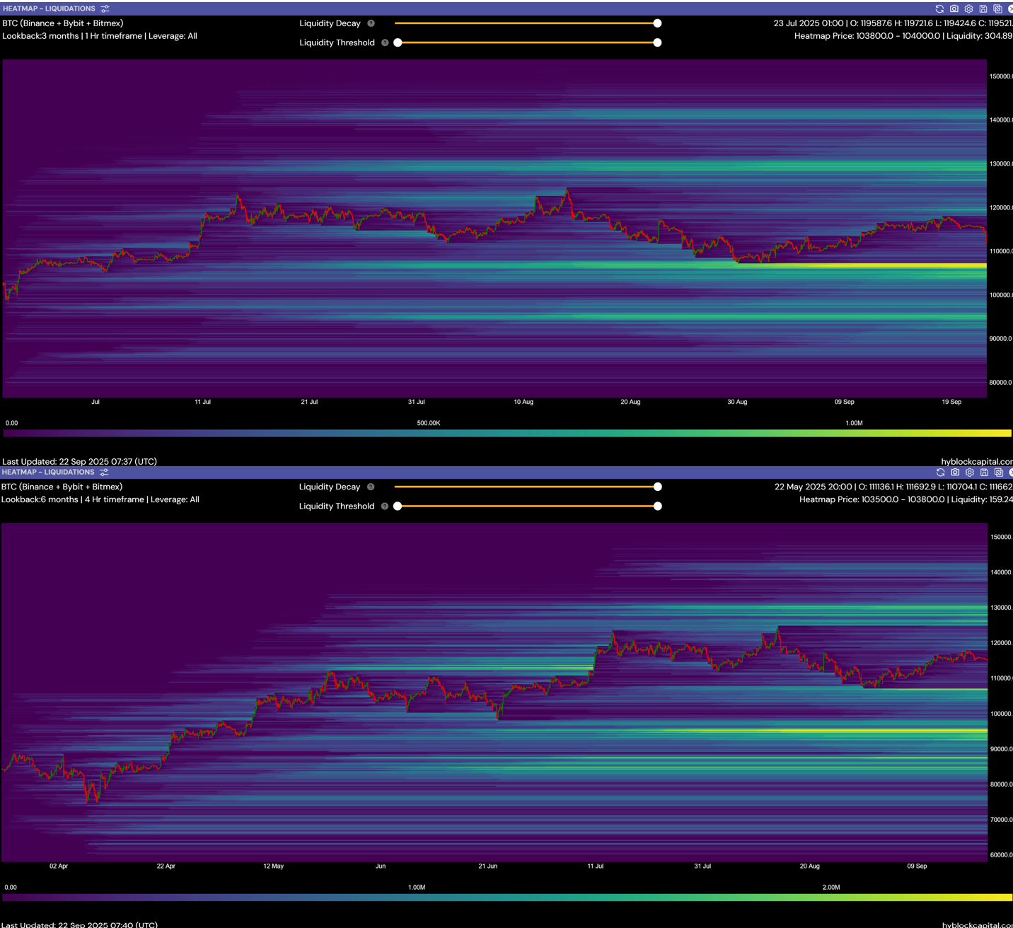
Task: Click the help icon next to bottom Liquidity Decay
Action: tap(371, 487)
